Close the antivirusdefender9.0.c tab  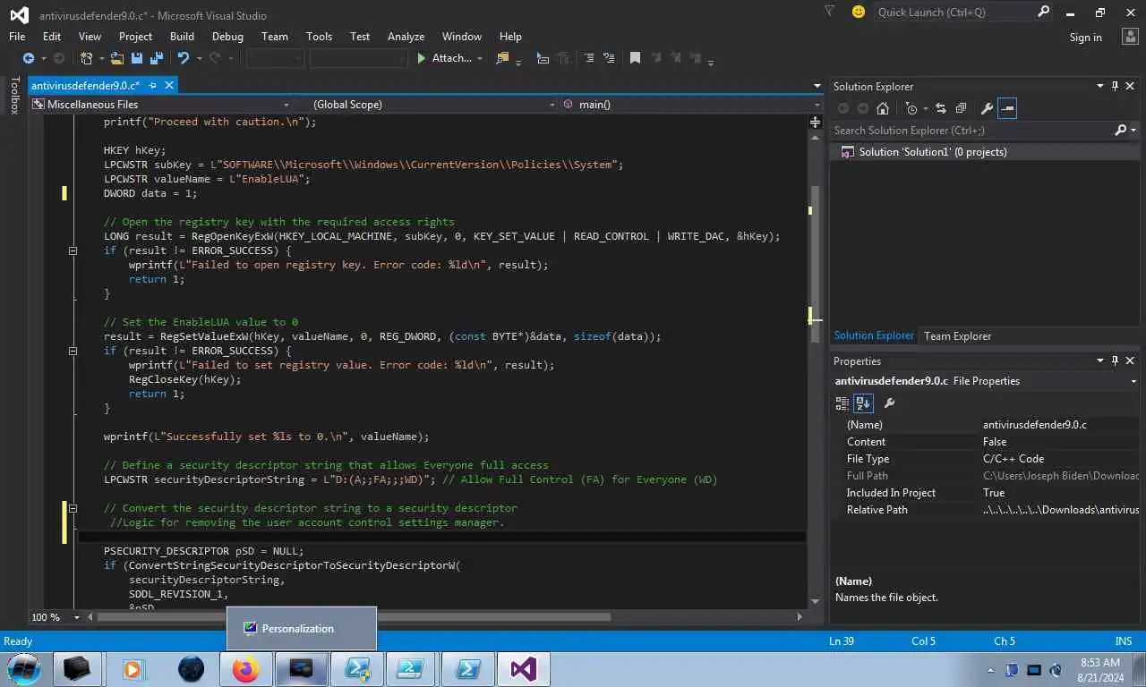pos(168,85)
